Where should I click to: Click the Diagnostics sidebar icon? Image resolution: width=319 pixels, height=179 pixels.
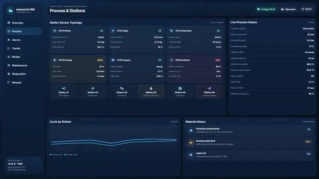pos(8,74)
